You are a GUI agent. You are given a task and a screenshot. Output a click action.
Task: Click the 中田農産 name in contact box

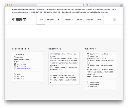coord(20,54)
